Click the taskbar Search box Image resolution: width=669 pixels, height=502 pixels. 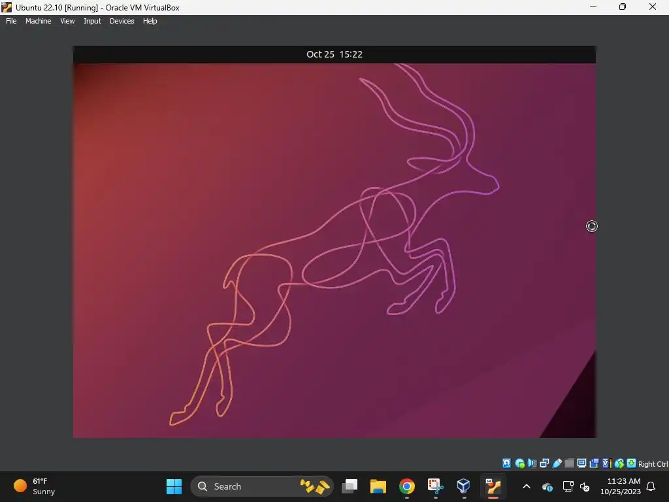tap(262, 486)
